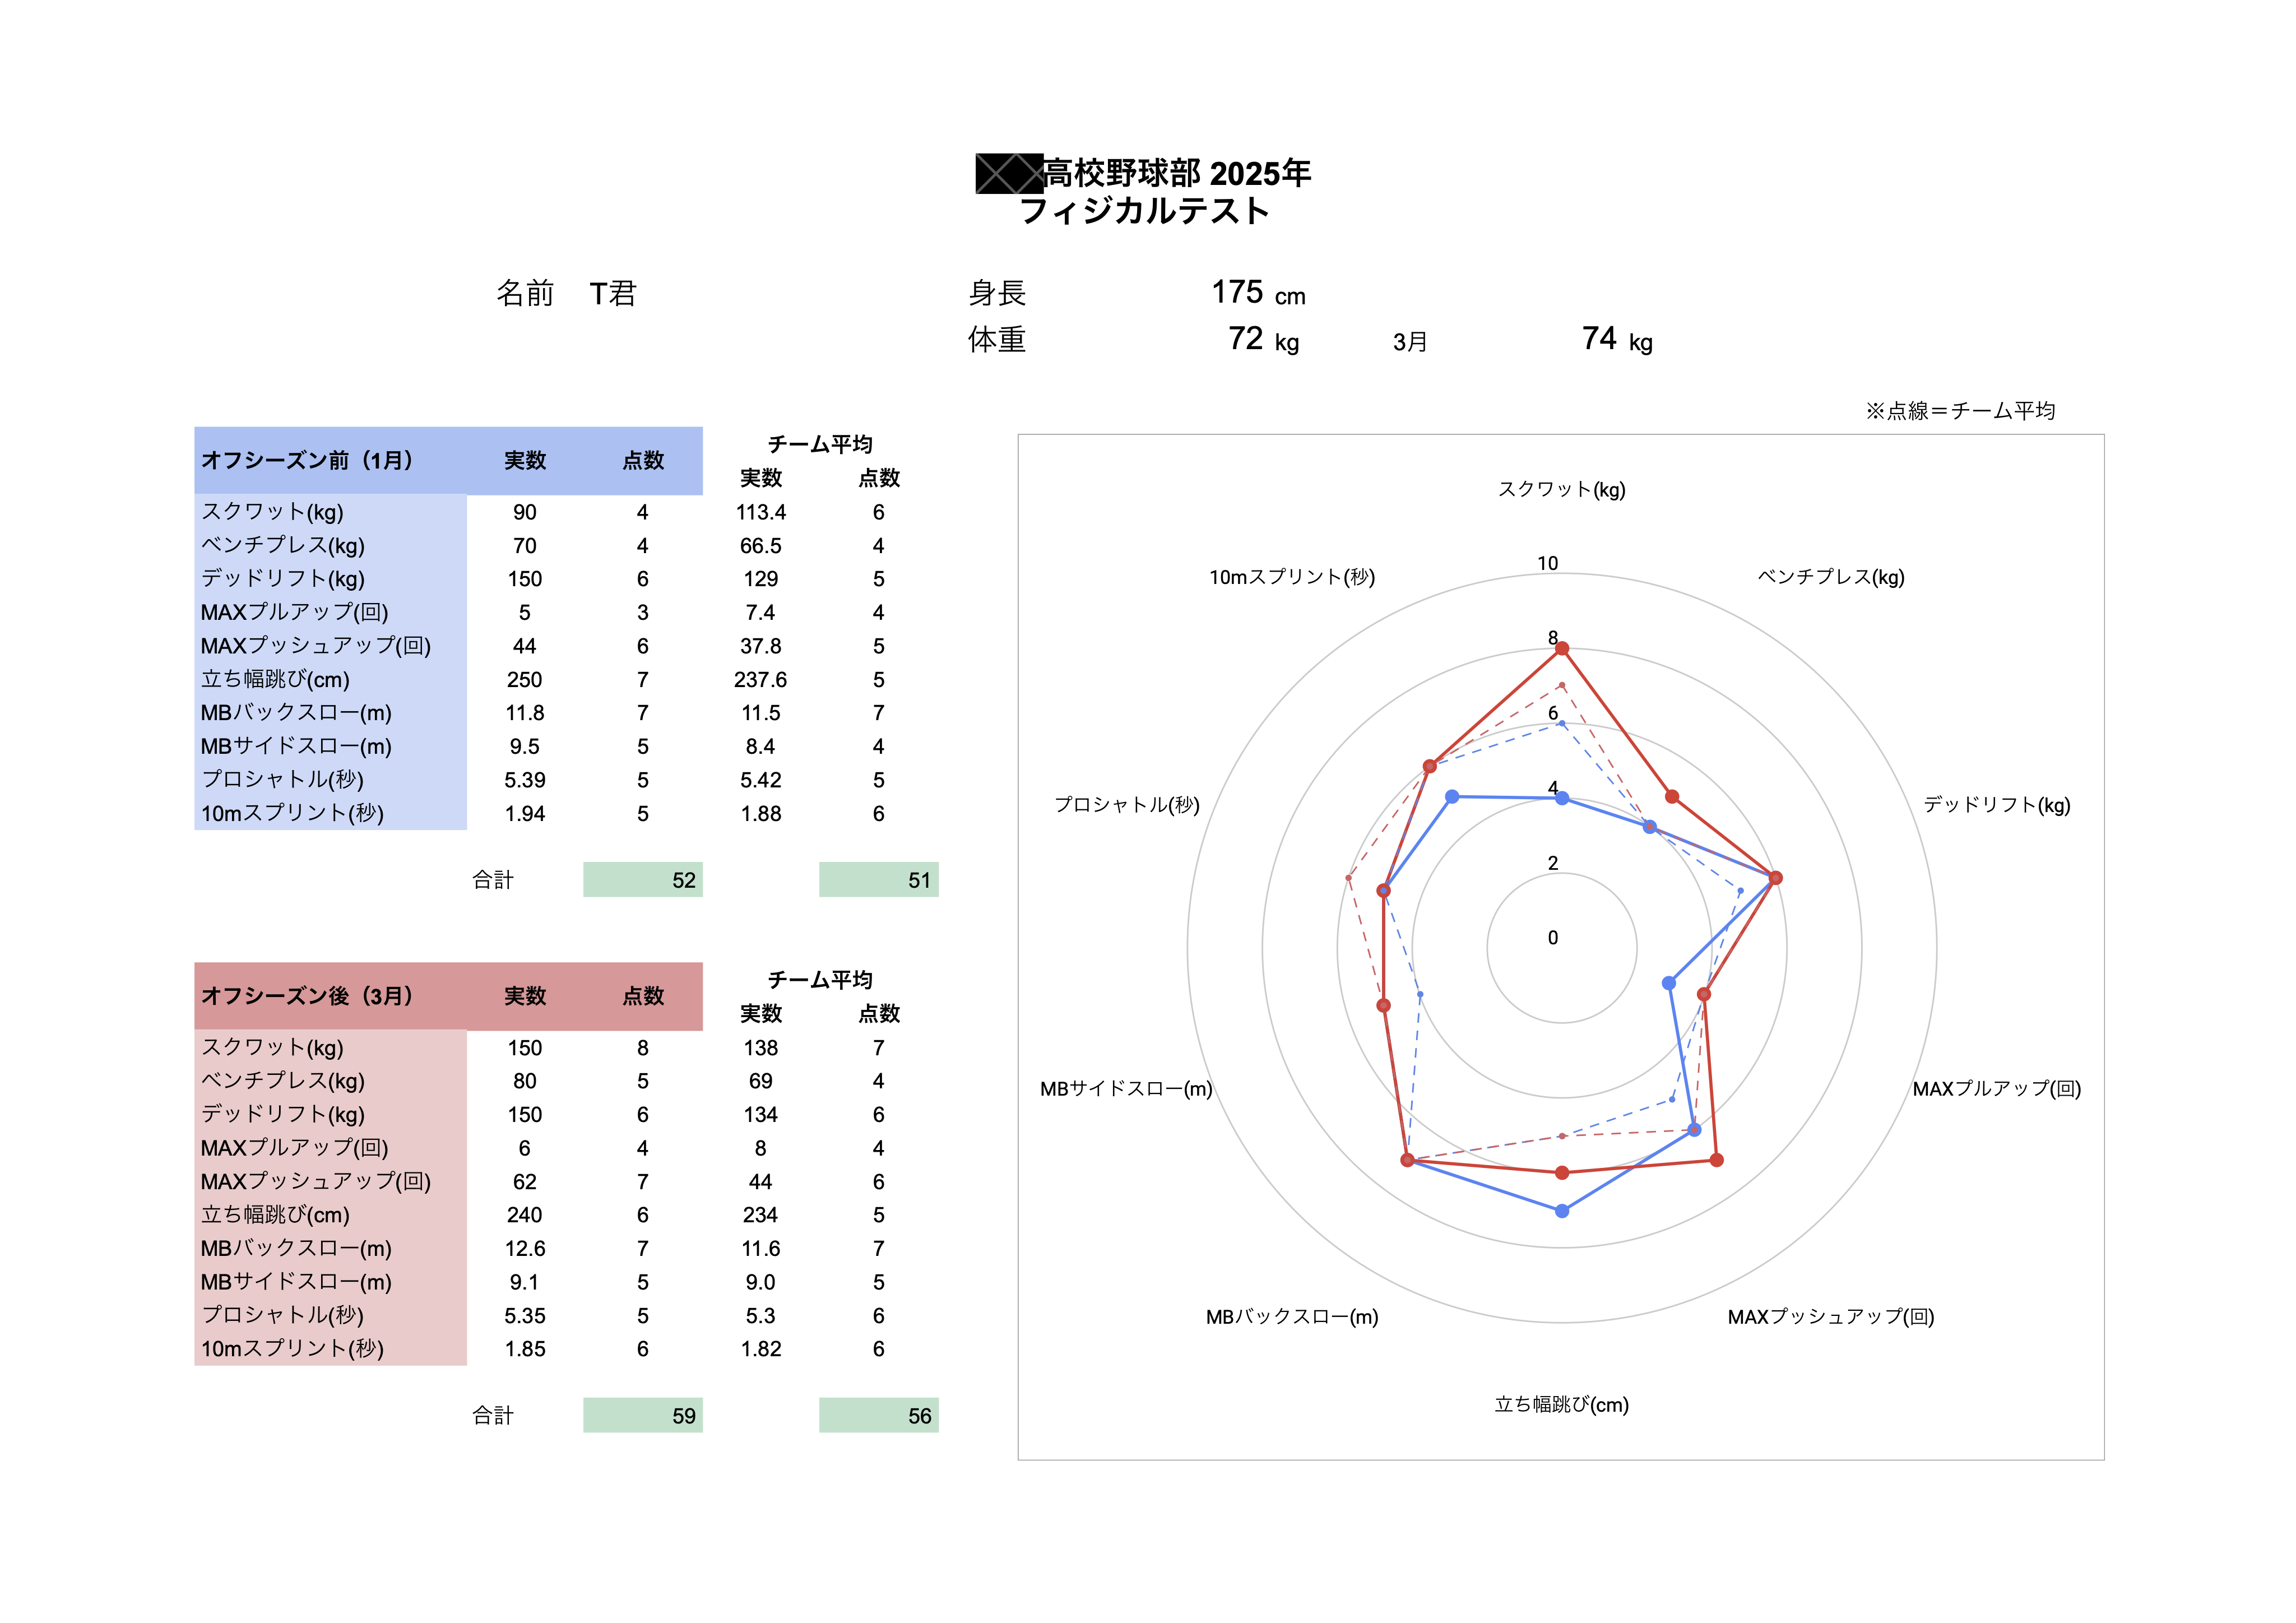This screenshot has height=1623, width=2296.
Task: Select the post-season MAXプッシュアップ value 62
Action: point(524,1182)
